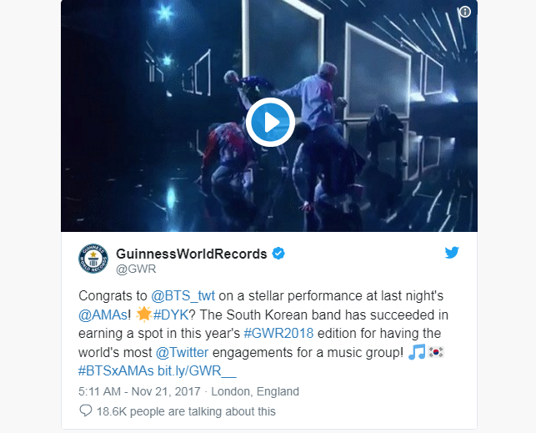Viewport: 536px width, 433px height.
Task: Open the #BTSxAMAs hashtag
Action: 116,371
